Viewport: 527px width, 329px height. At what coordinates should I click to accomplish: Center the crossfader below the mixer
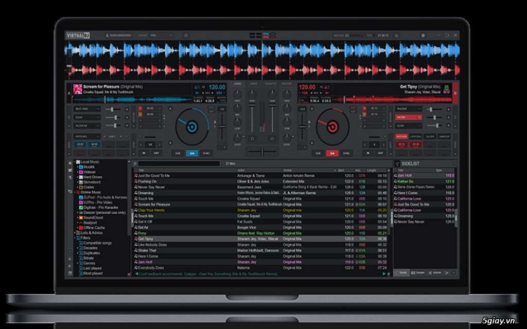261,152
